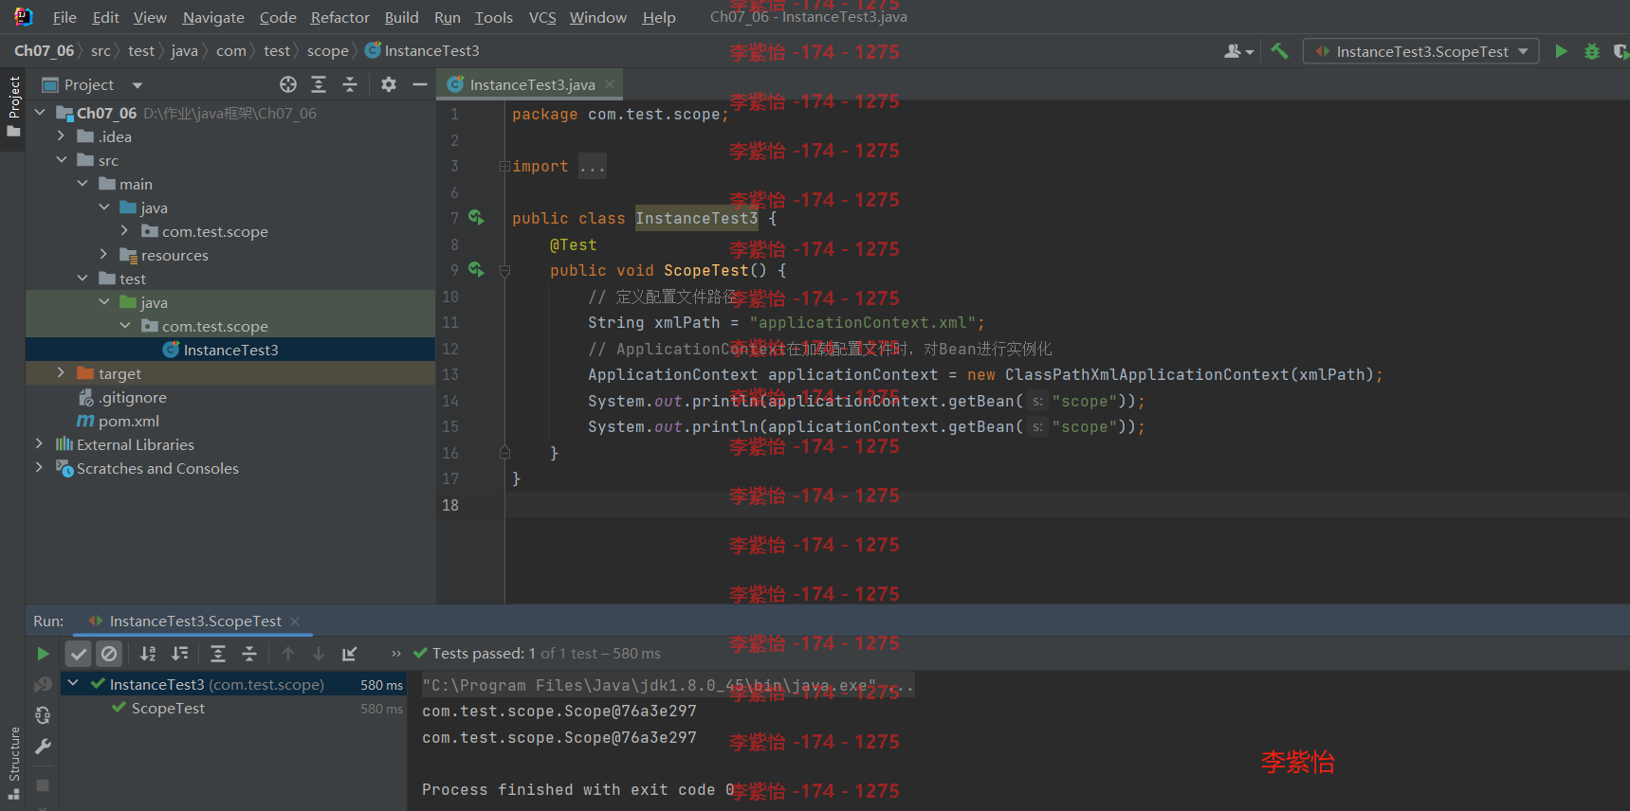Image resolution: width=1630 pixels, height=811 pixels.
Task: Open run configuration dropdown InstanceTest3.ScopeTest
Action: 1421,51
